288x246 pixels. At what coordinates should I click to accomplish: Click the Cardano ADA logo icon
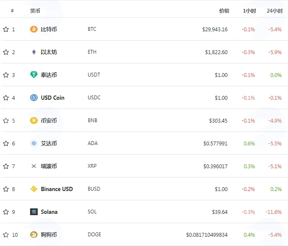pyautogui.click(x=34, y=143)
